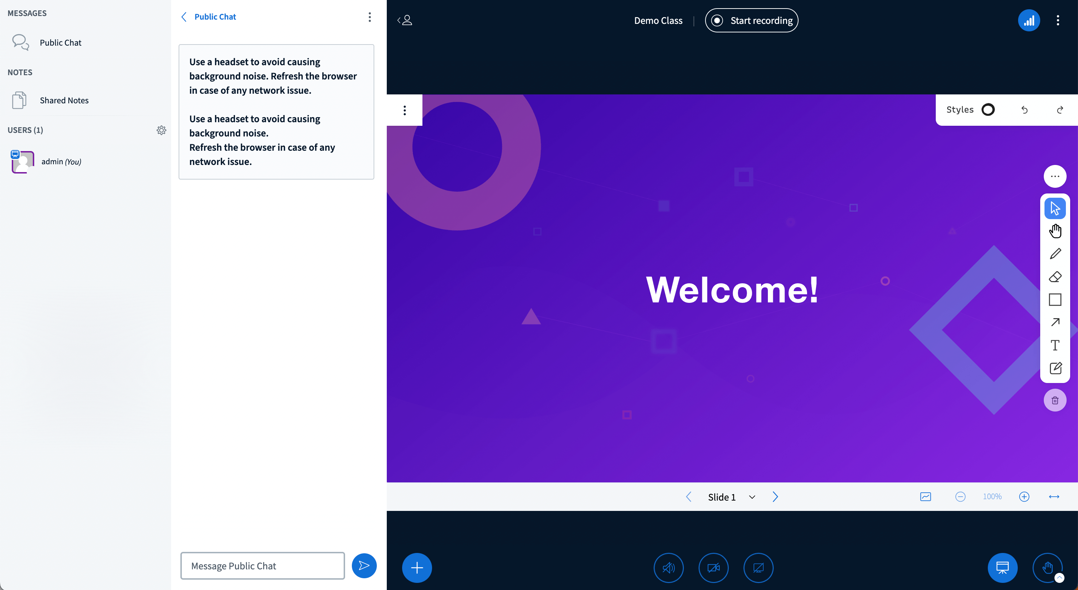Image resolution: width=1078 pixels, height=590 pixels.
Task: Open the connection status indicator
Action: point(1029,20)
